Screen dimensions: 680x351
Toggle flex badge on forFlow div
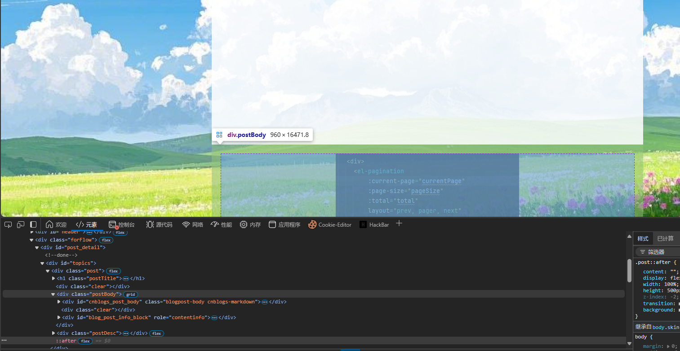point(106,240)
